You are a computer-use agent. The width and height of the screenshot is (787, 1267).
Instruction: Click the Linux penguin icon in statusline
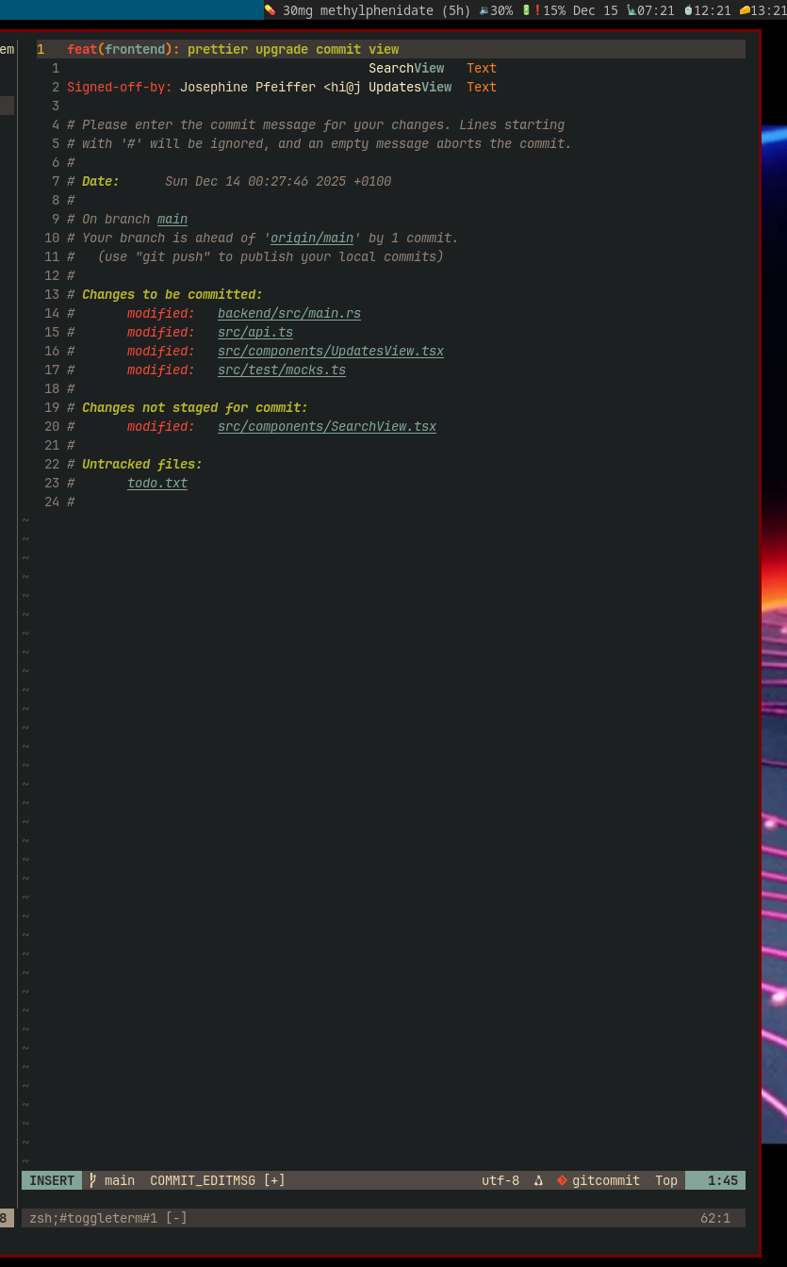click(x=538, y=1180)
